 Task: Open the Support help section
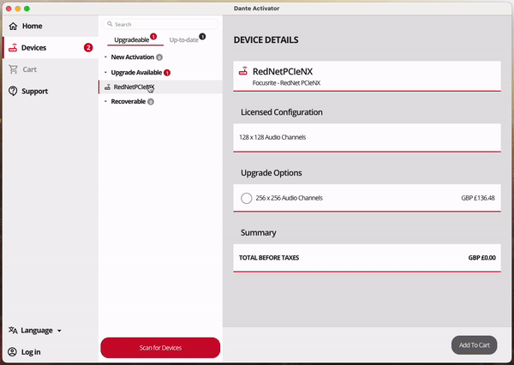34,91
